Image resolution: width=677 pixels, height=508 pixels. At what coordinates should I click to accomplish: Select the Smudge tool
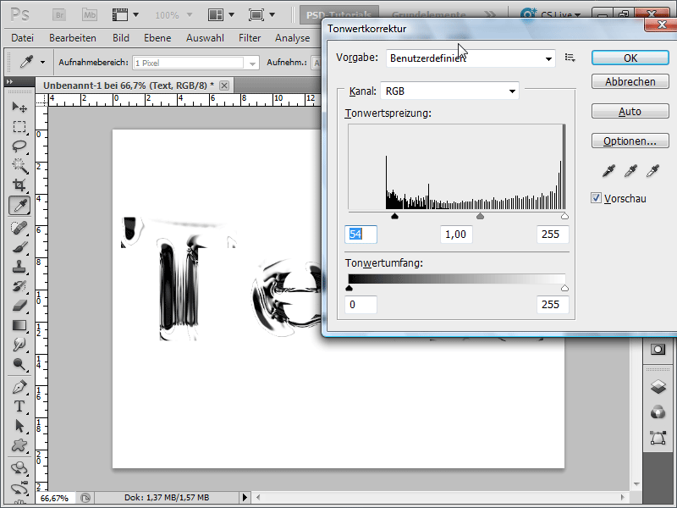pos(19,345)
